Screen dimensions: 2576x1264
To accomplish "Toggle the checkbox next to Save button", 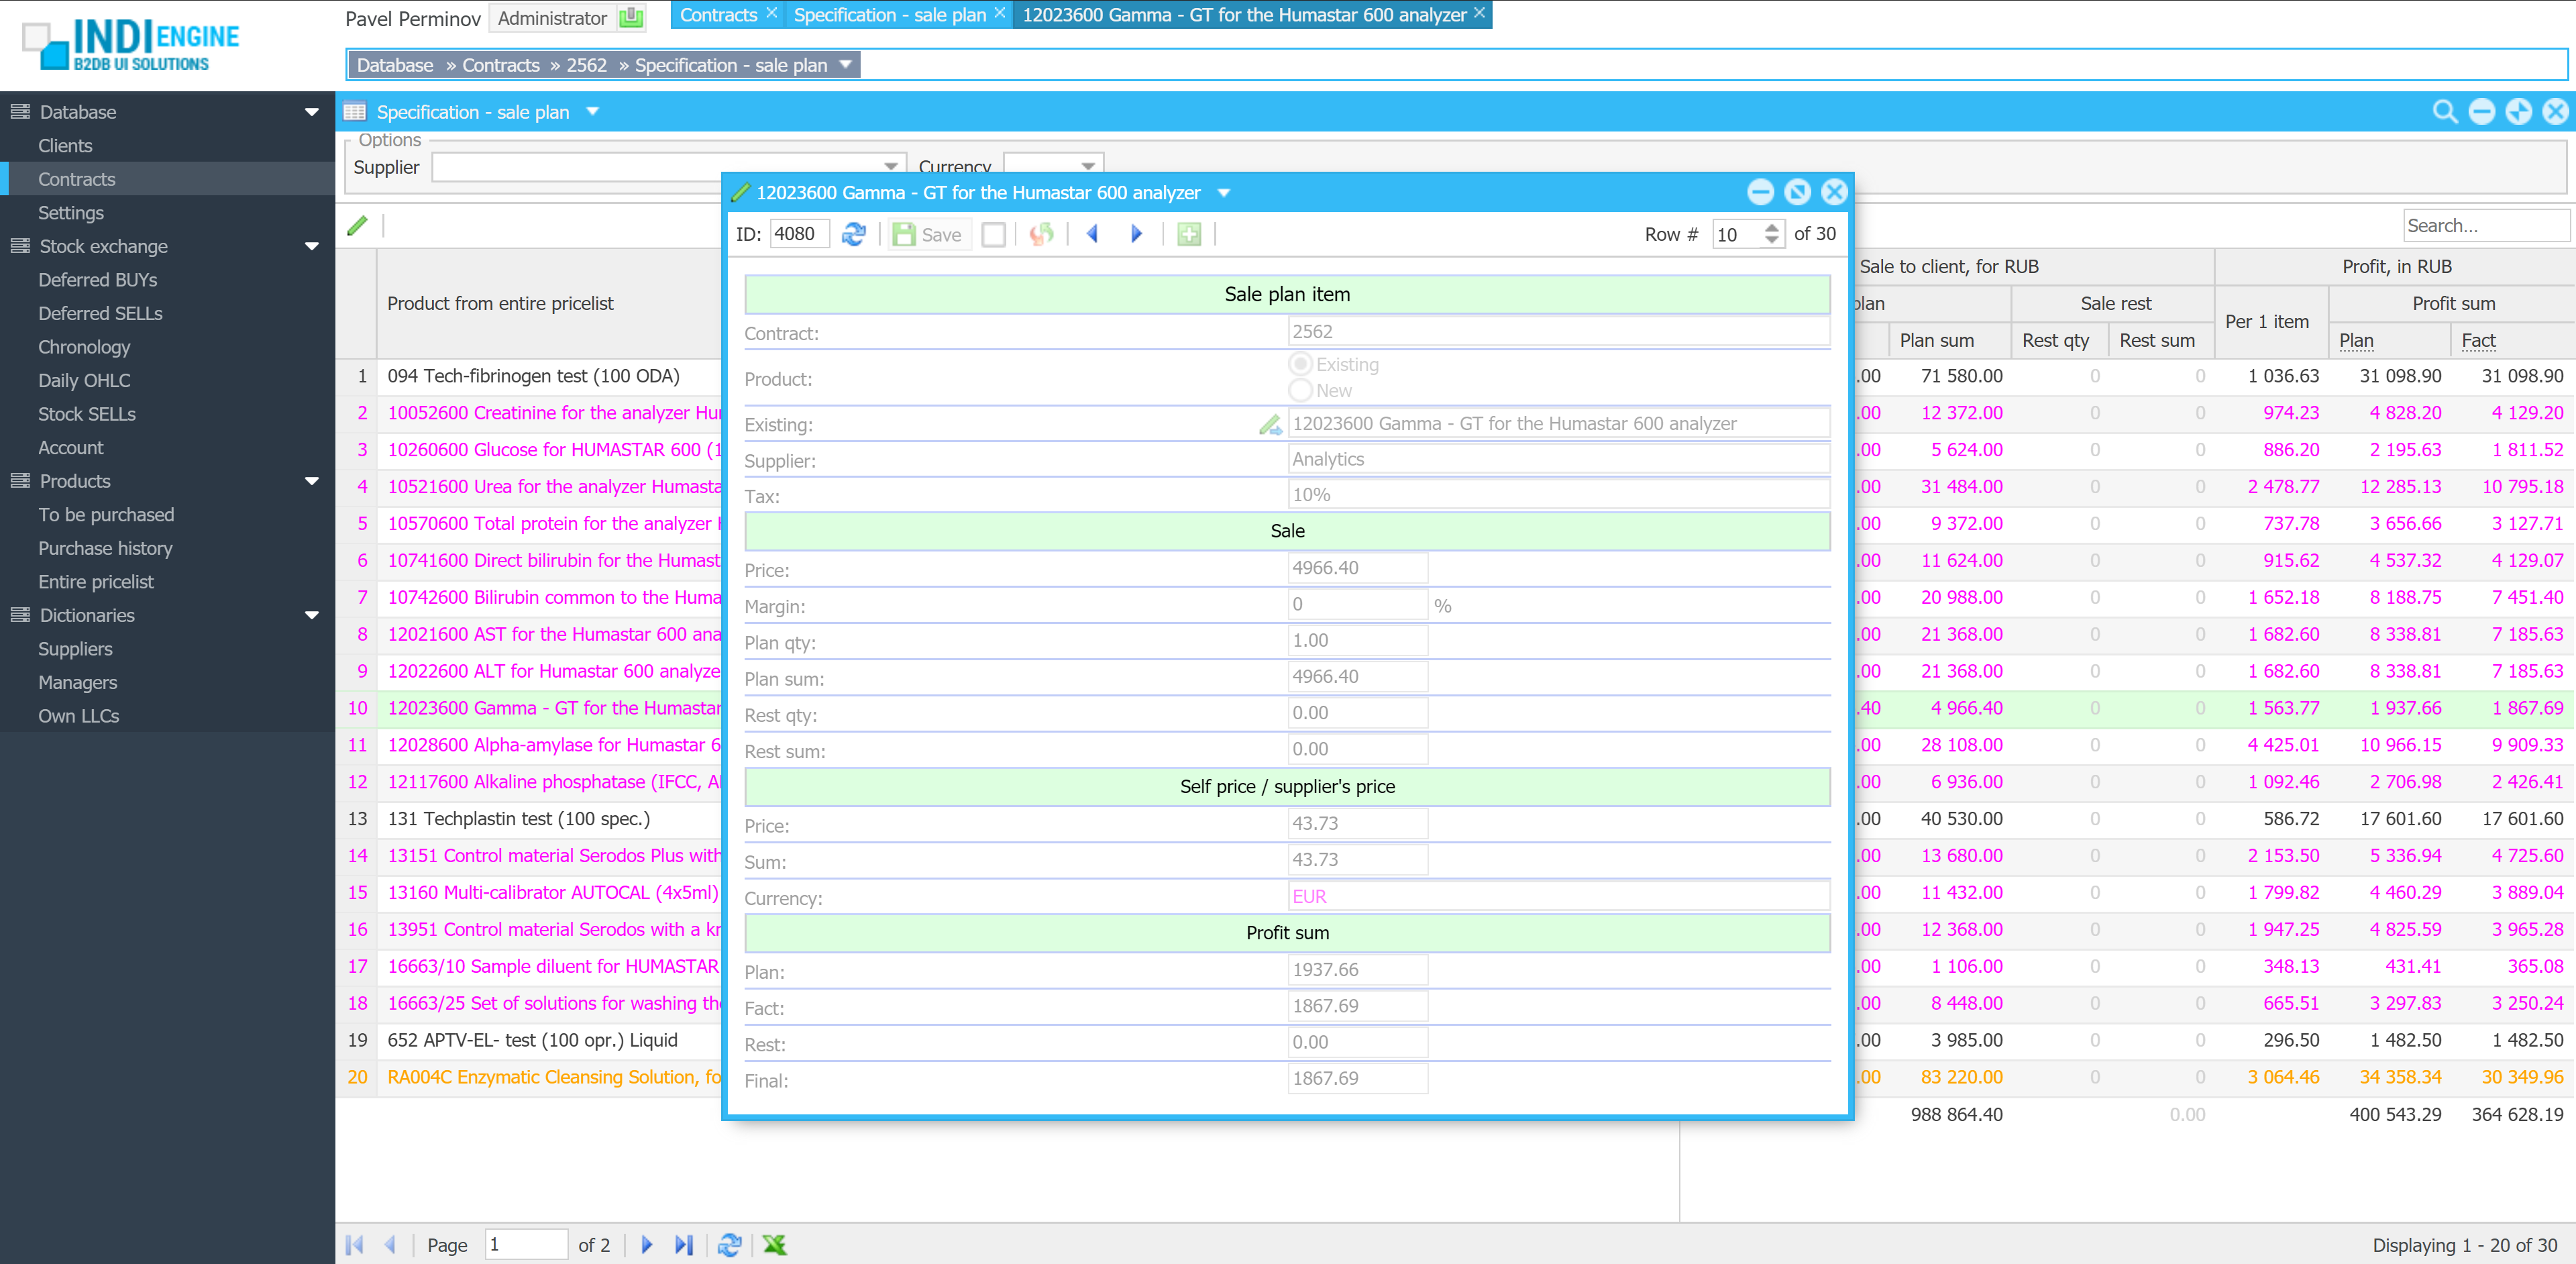I will [x=993, y=234].
